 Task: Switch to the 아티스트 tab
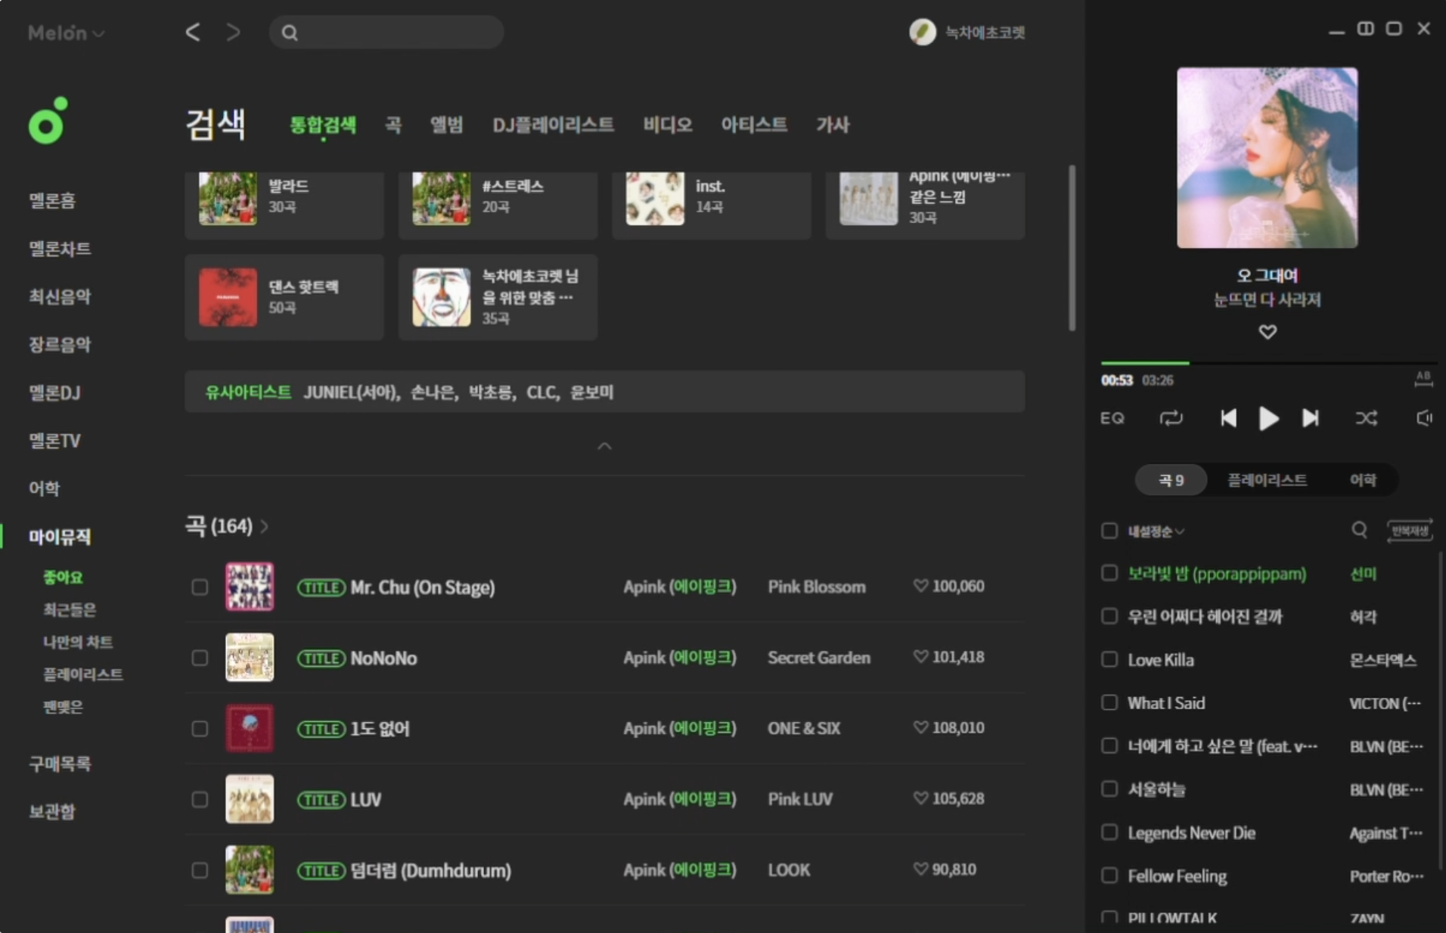click(x=753, y=125)
